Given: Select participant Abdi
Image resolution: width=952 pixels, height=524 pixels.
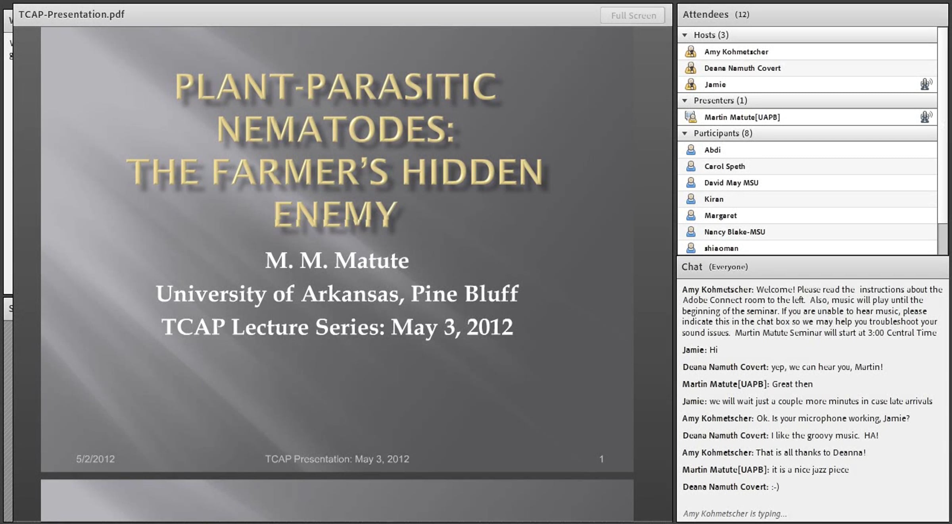Looking at the screenshot, I should [712, 150].
